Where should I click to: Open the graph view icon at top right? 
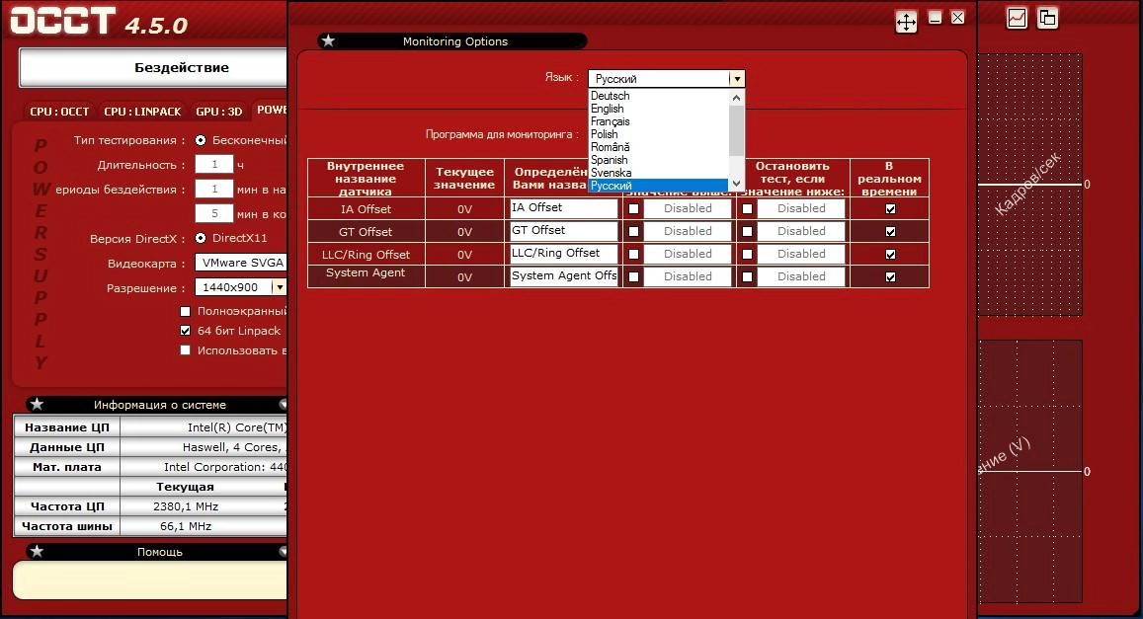click(1017, 18)
